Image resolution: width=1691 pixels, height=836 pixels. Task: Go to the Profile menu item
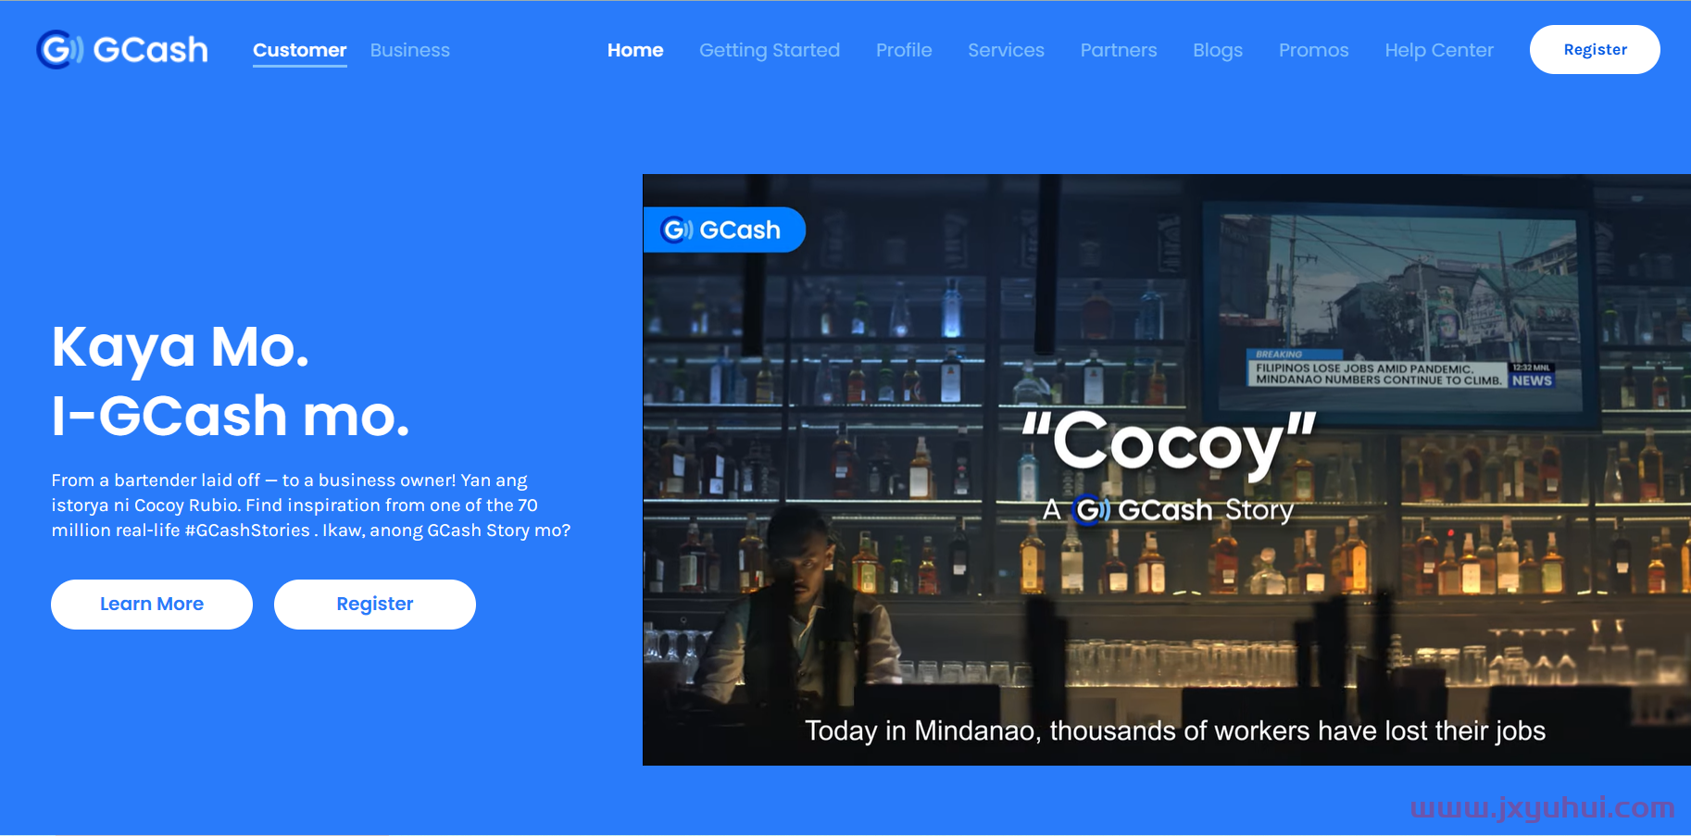pyautogui.click(x=904, y=50)
